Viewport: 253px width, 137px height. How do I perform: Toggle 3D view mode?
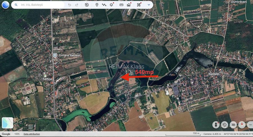point(233,125)
